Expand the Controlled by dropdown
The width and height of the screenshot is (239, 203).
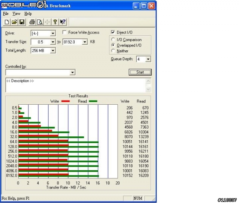pyautogui.click(x=72, y=72)
